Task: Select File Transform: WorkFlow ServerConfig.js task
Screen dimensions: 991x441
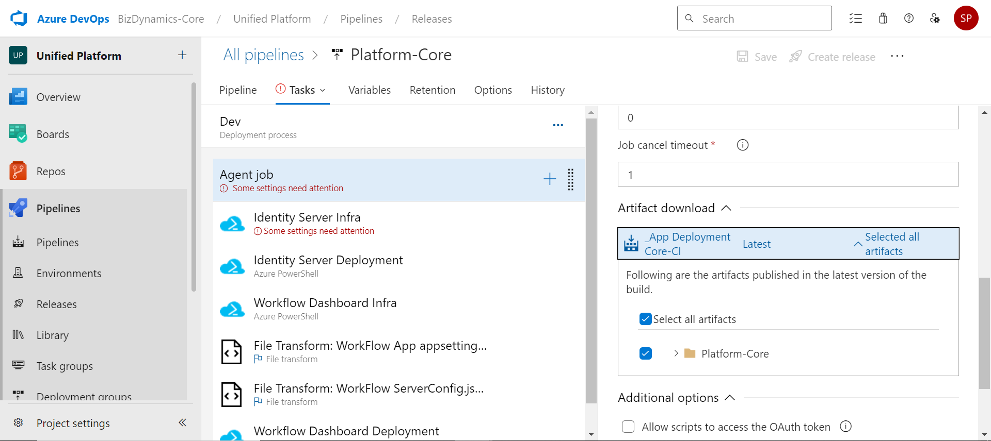Action: coord(399,395)
